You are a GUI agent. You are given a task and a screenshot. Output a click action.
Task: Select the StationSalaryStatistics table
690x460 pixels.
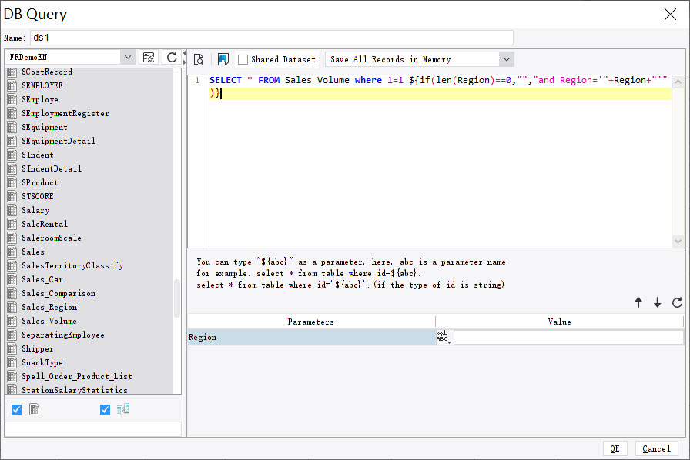coord(75,390)
